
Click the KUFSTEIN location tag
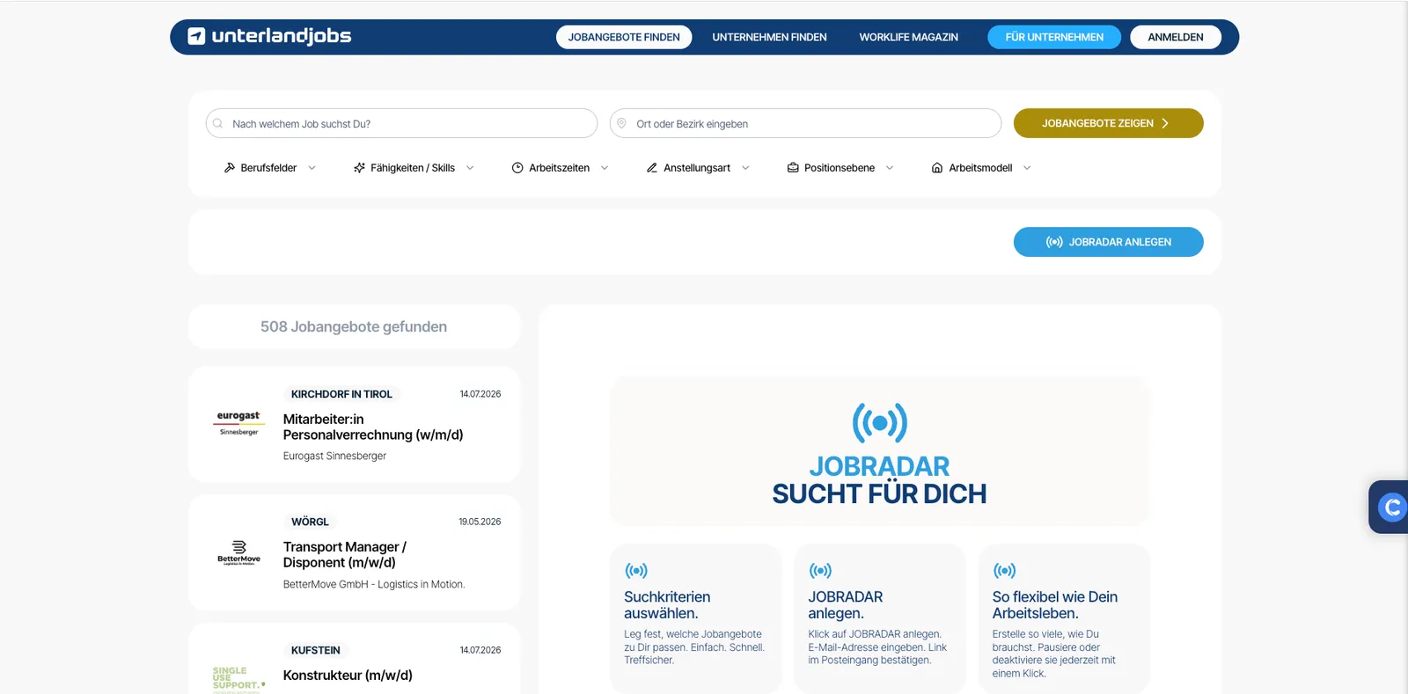pyautogui.click(x=315, y=650)
